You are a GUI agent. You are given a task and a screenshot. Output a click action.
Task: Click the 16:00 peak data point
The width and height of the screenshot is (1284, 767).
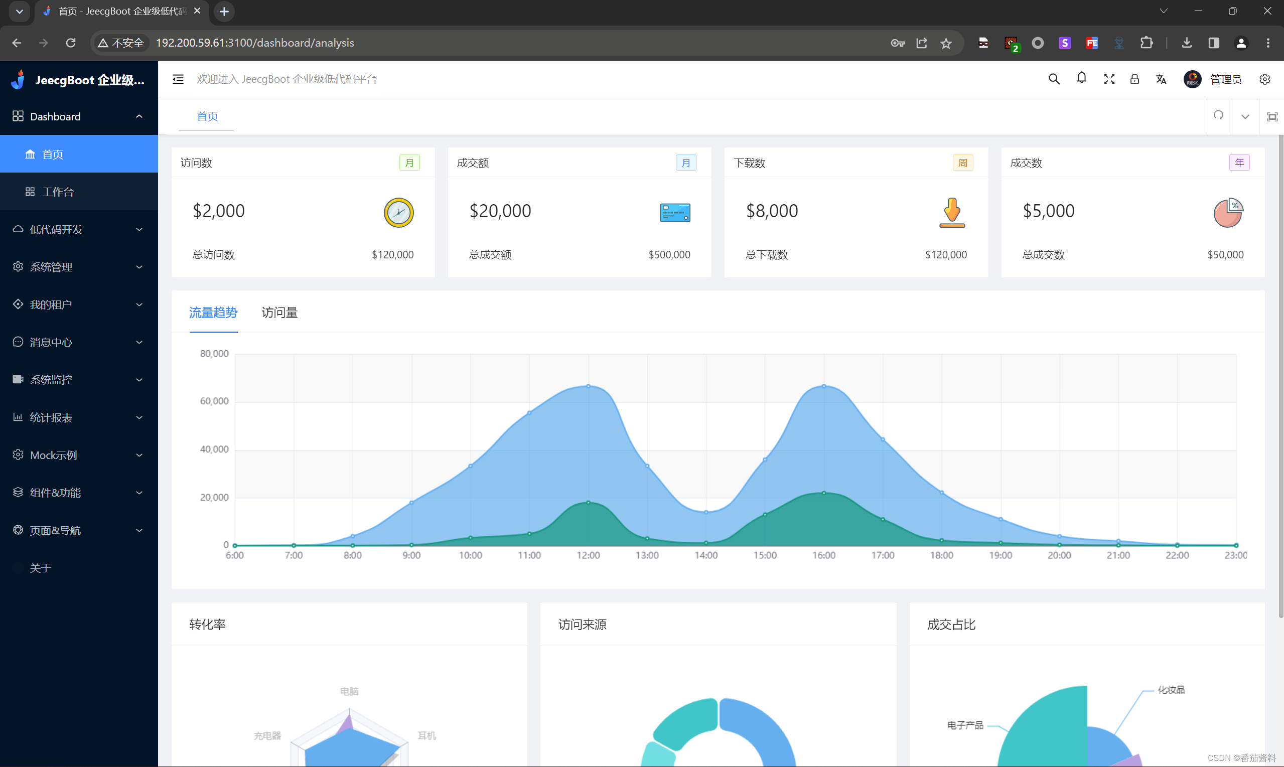(x=824, y=386)
